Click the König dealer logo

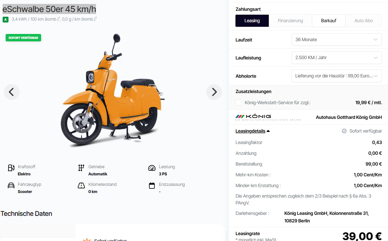click(x=253, y=117)
